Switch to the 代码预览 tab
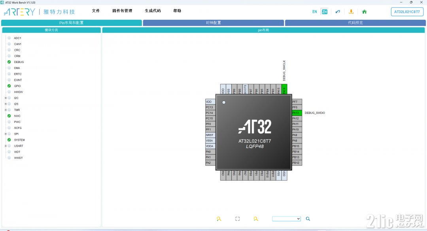Image resolution: width=427 pixels, height=231 pixels. click(x=355, y=23)
